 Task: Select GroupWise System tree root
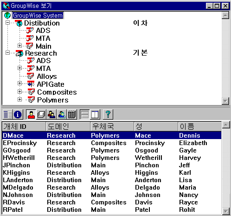[x=38, y=15]
